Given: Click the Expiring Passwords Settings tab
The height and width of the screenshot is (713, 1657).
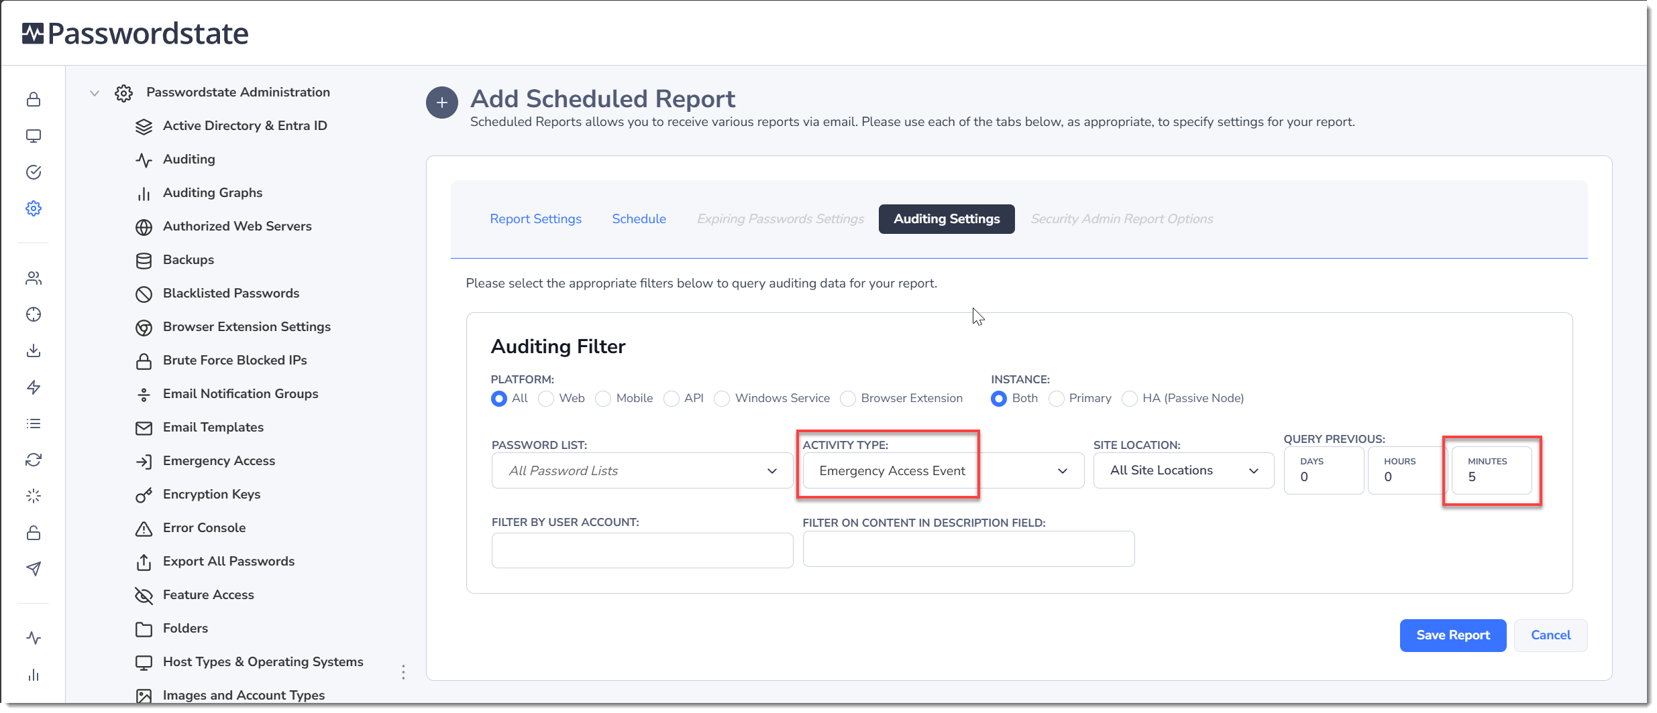Looking at the screenshot, I should click(x=780, y=219).
